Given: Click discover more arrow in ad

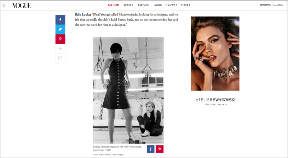Looking at the screenshot, I should click(x=216, y=104).
